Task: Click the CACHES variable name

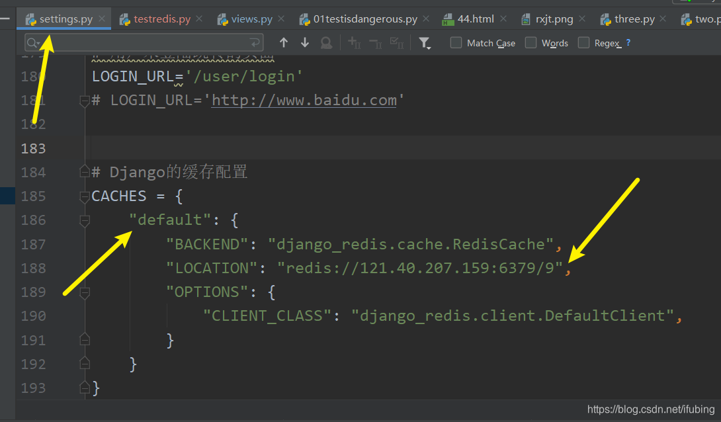Action: click(118, 196)
